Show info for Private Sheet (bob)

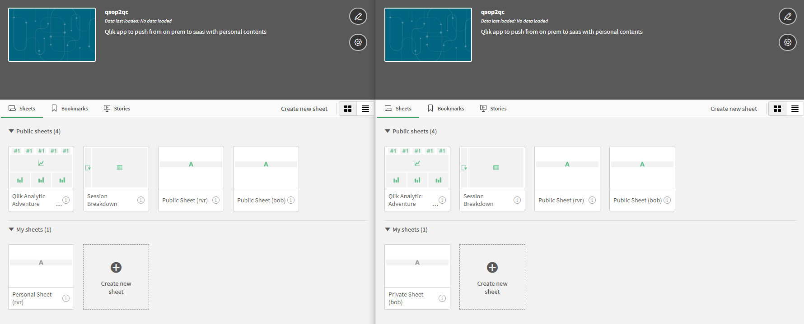point(442,298)
